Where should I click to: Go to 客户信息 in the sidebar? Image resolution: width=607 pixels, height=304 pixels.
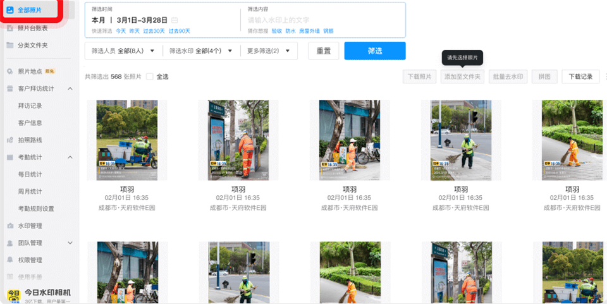(30, 123)
